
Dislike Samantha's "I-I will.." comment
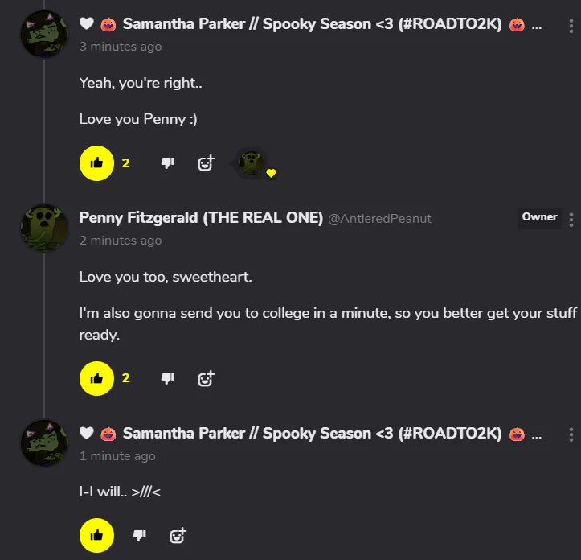tap(139, 535)
